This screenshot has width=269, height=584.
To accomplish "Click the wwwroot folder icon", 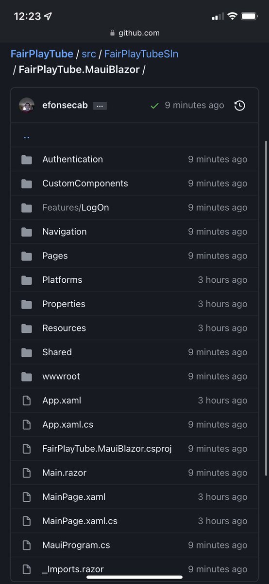I will pos(27,376).
